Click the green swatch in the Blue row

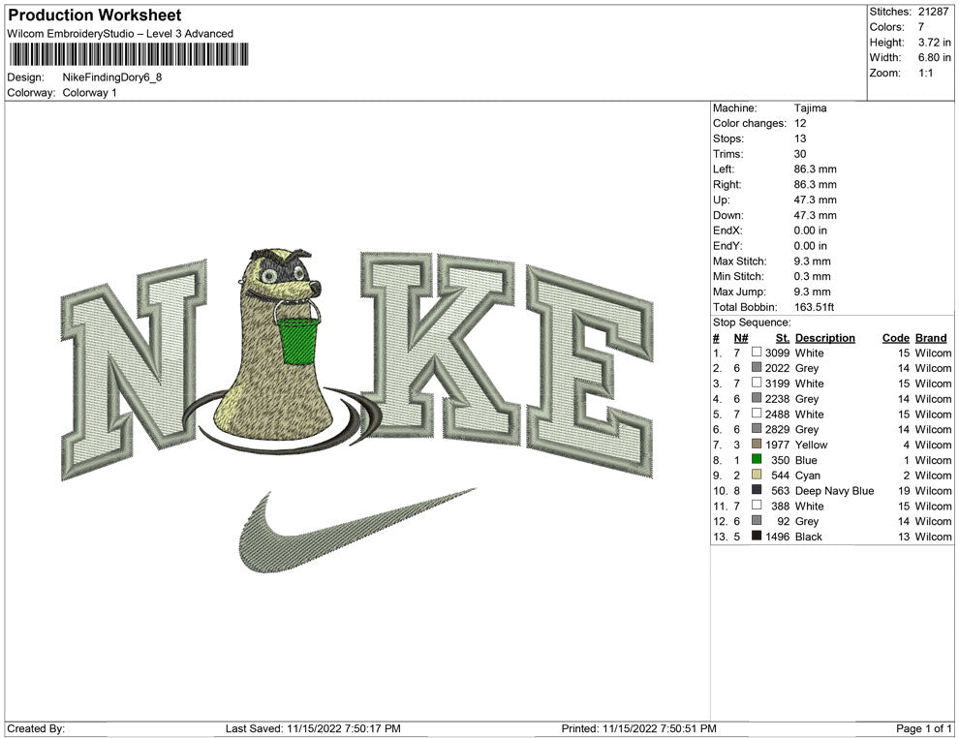[757, 459]
